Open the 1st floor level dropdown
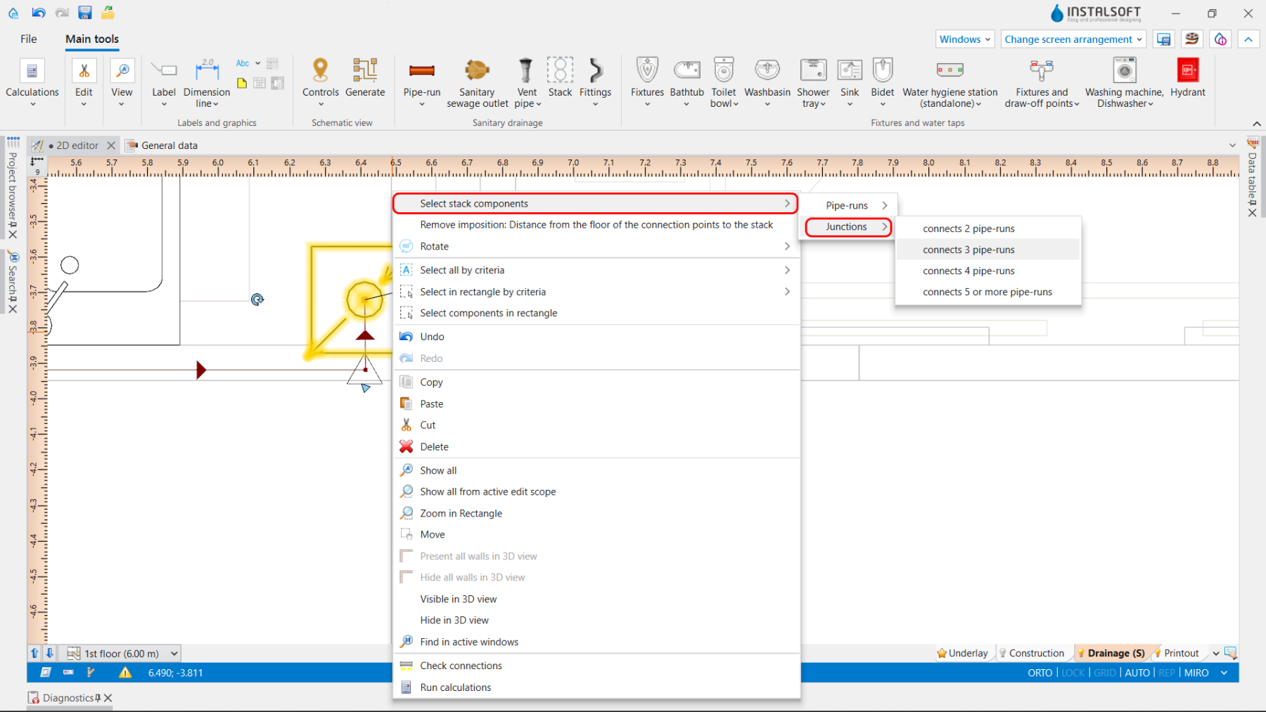The width and height of the screenshot is (1266, 712). [174, 654]
